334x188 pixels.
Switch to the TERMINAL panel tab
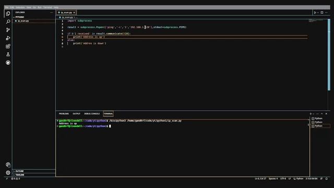(108, 114)
